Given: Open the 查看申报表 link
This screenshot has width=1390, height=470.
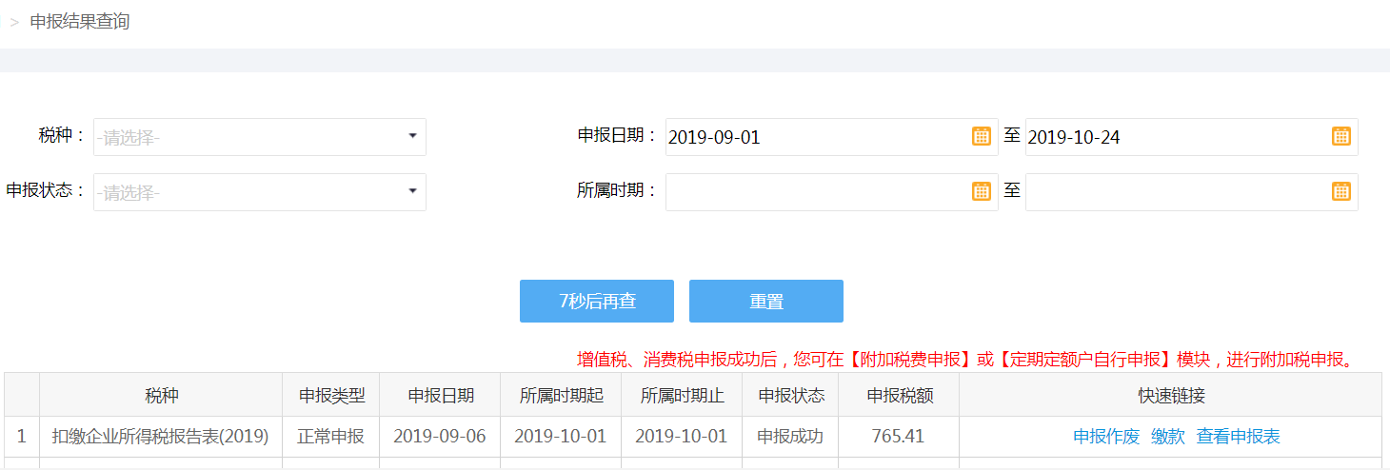Looking at the screenshot, I should coord(1239,437).
